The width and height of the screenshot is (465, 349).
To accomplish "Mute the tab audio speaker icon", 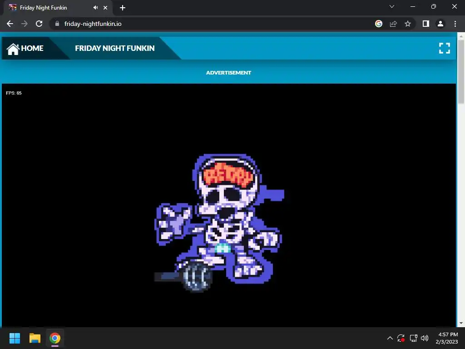I will 95,8.
